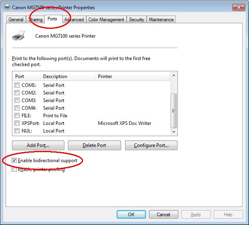249x225 pixels.
Task: Toggle Enable bidirectional support checkbox
Action: [x=14, y=161]
